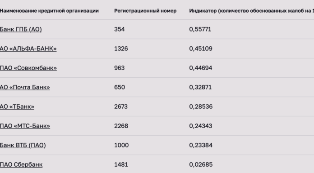
Task: Select indicator value 0,44694
Action: [200, 68]
